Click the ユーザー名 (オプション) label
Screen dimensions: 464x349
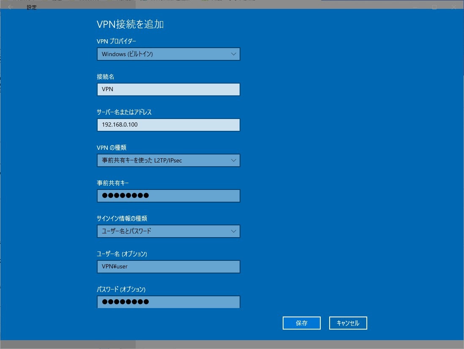pyautogui.click(x=122, y=254)
